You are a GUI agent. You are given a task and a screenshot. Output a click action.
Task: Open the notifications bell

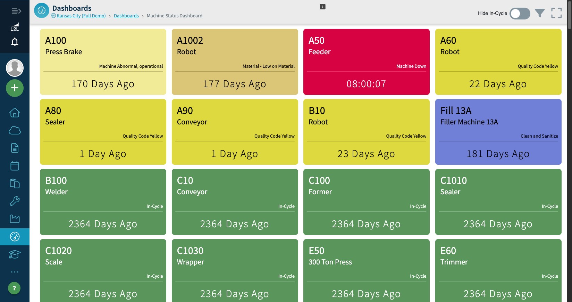tap(15, 42)
